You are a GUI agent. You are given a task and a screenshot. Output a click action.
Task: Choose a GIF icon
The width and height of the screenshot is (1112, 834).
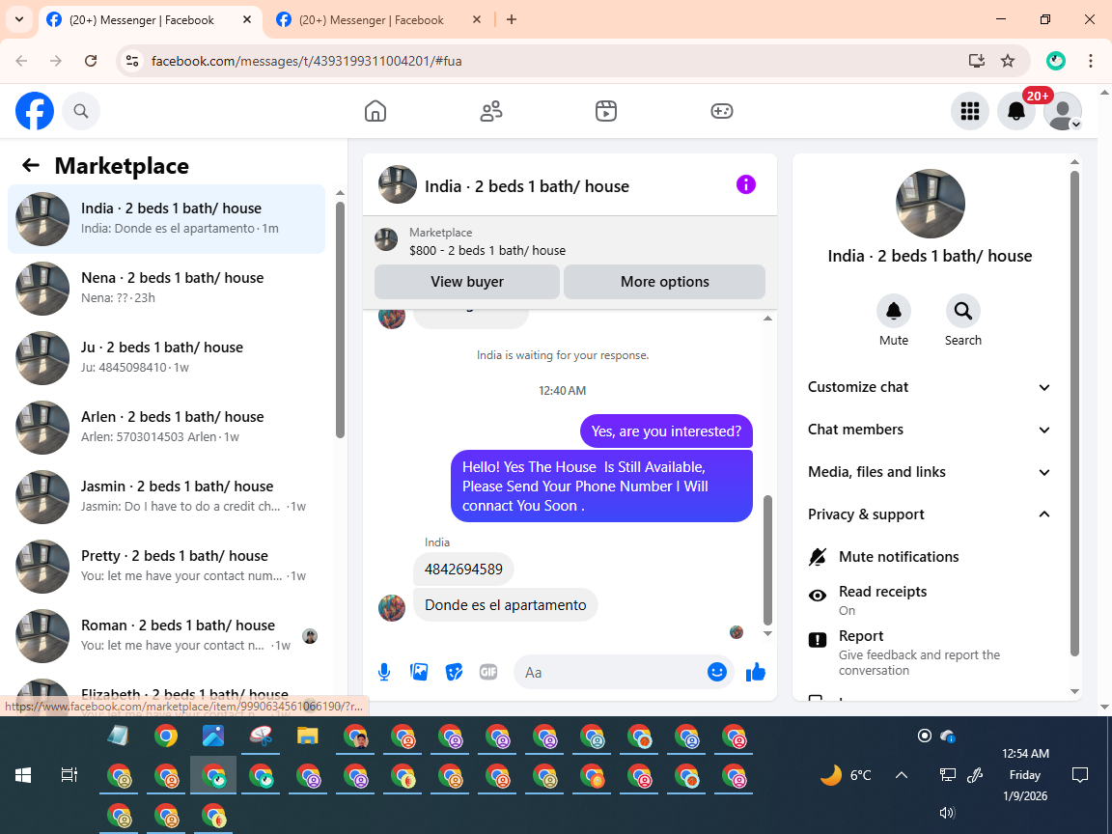coord(487,672)
